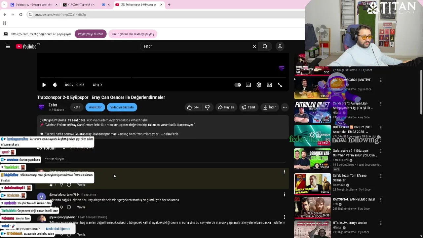Open more actions under the video
Screen dimensions: 423x238
tap(285, 107)
